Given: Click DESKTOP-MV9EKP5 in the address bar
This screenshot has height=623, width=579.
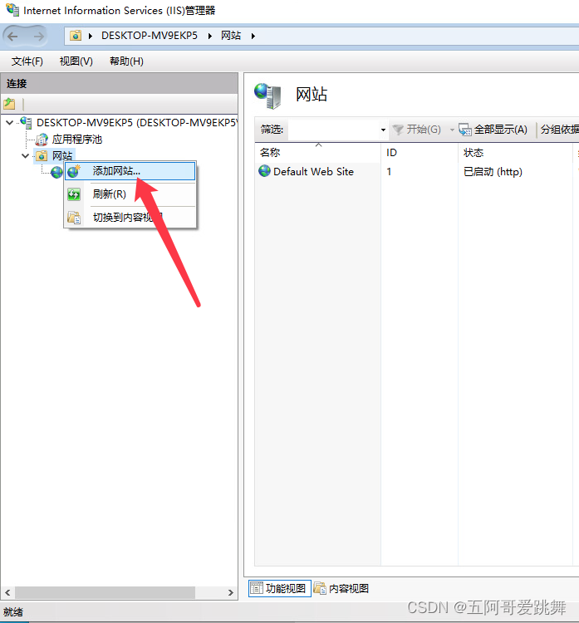Looking at the screenshot, I should click(150, 36).
